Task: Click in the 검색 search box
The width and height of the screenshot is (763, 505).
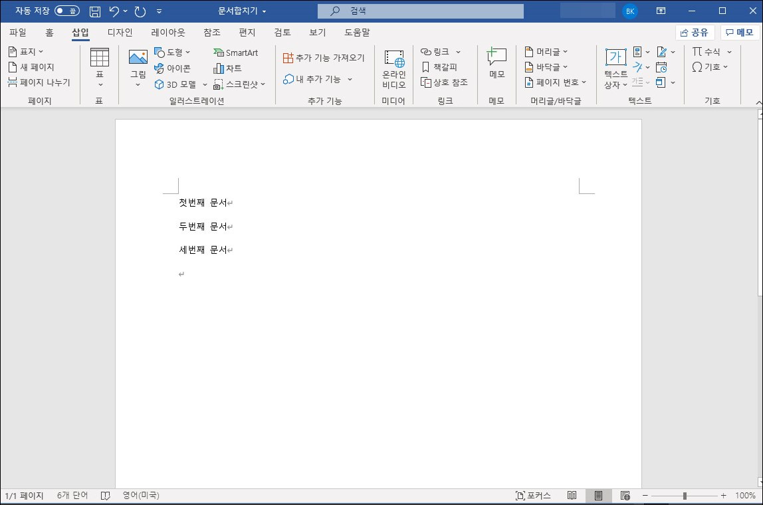Action: (421, 11)
